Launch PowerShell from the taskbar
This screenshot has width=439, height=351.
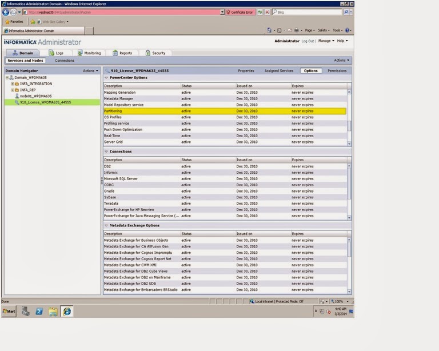click(39, 311)
